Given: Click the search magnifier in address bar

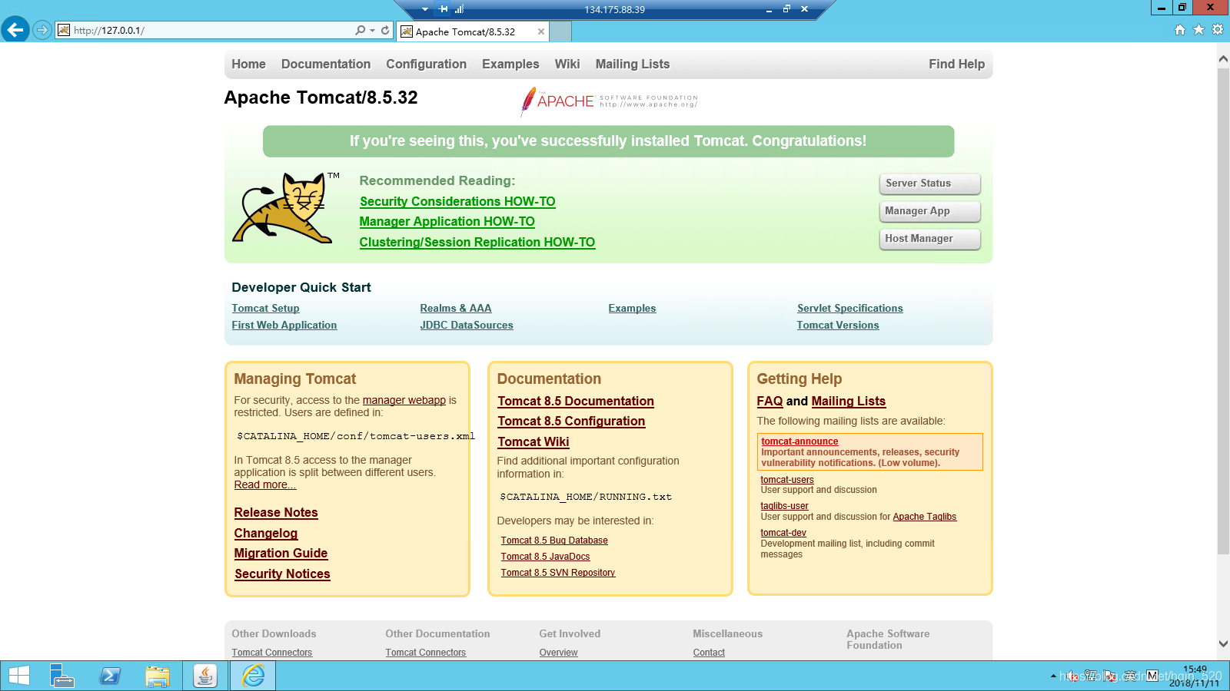Looking at the screenshot, I should 360,31.
